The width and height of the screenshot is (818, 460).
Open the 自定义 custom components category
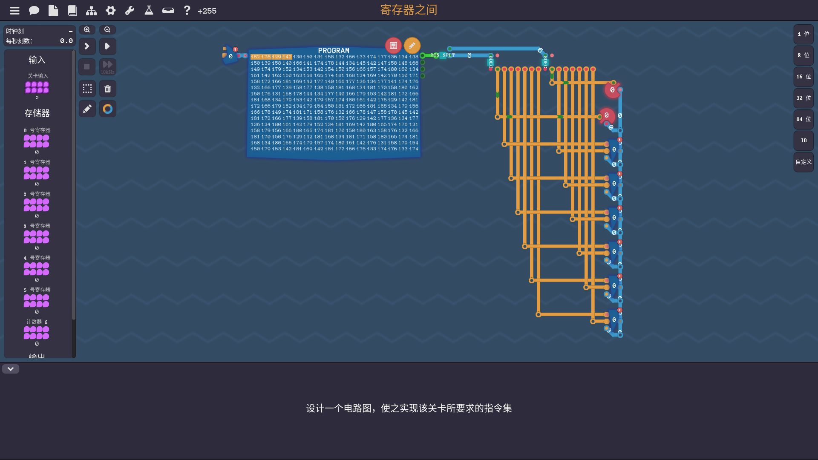[804, 162]
